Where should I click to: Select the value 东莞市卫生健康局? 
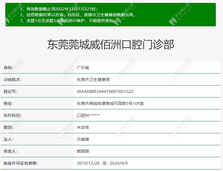pos(93,80)
